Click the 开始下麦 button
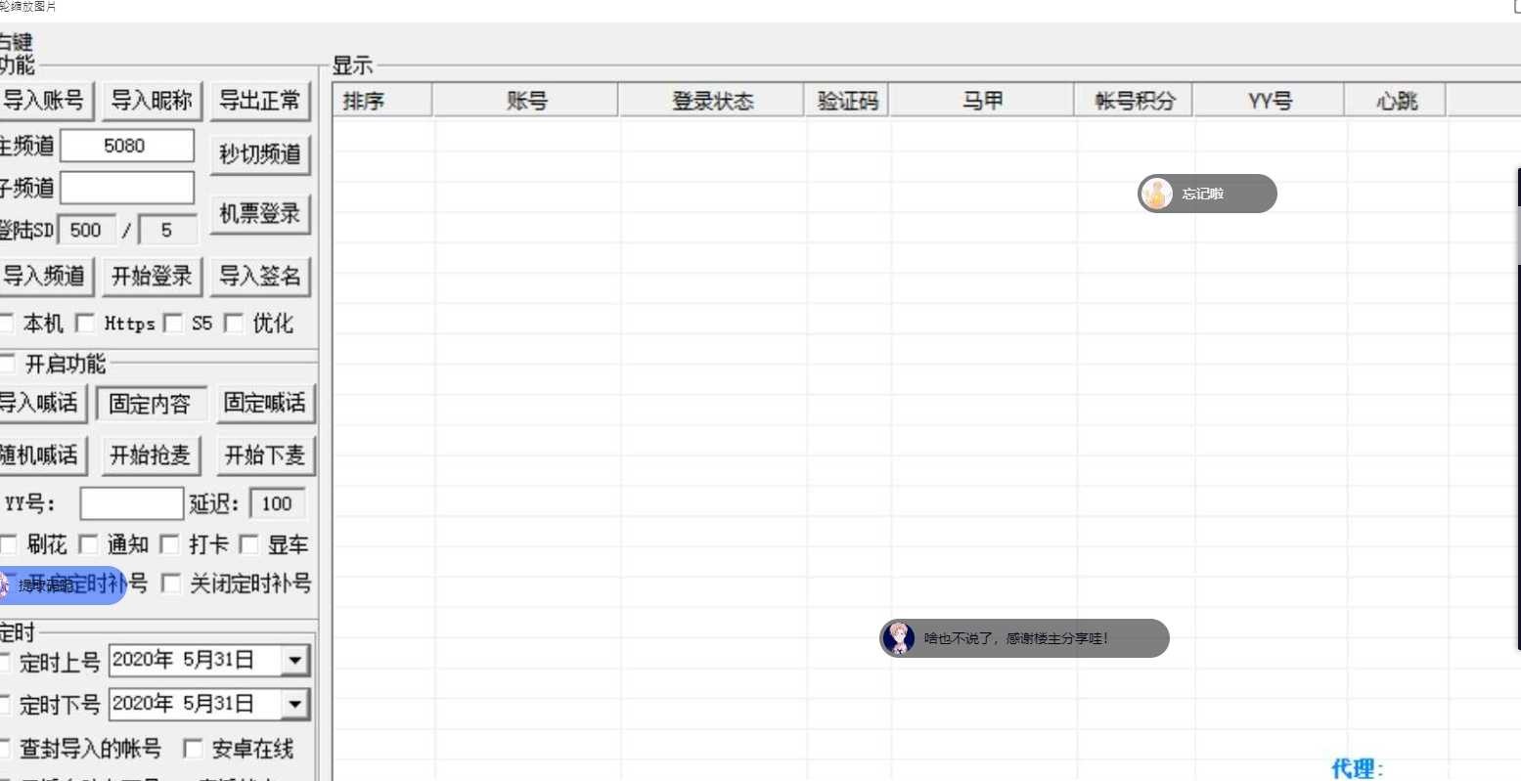Screen dimensions: 1521x781 tap(265, 456)
